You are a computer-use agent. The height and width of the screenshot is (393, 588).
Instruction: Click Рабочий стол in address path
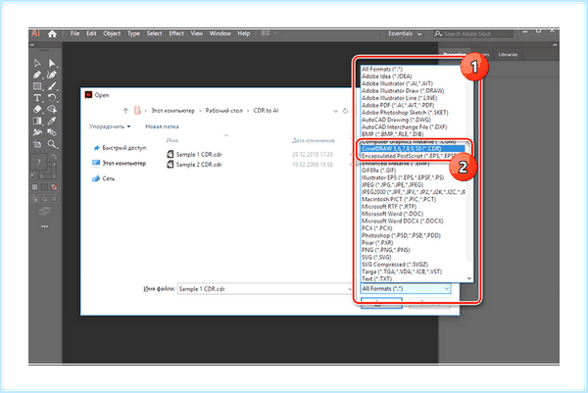click(223, 111)
